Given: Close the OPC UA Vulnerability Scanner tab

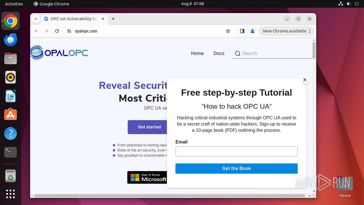Looking at the screenshot, I should coord(103,19).
